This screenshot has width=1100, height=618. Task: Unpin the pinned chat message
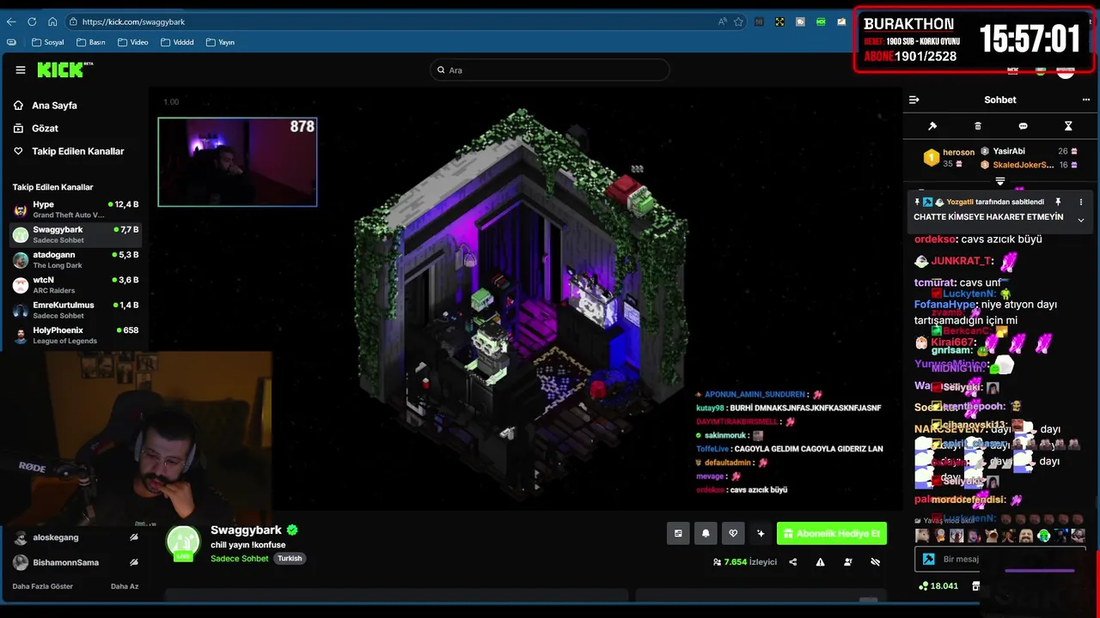1058,203
